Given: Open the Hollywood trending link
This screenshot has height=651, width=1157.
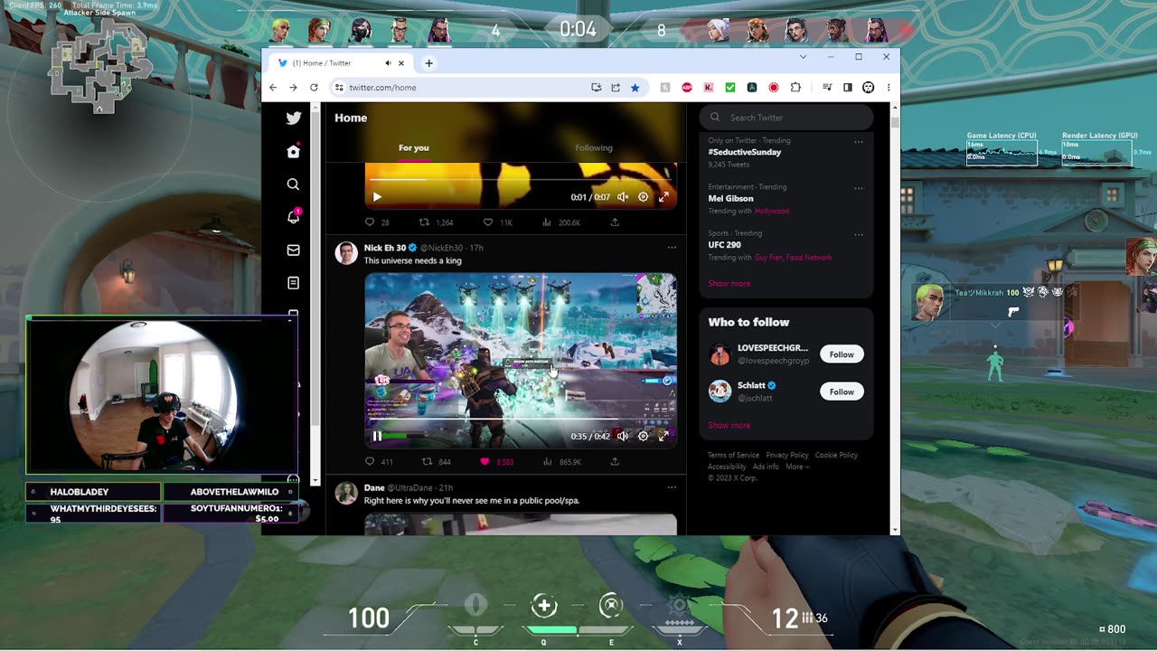Looking at the screenshot, I should click(772, 211).
